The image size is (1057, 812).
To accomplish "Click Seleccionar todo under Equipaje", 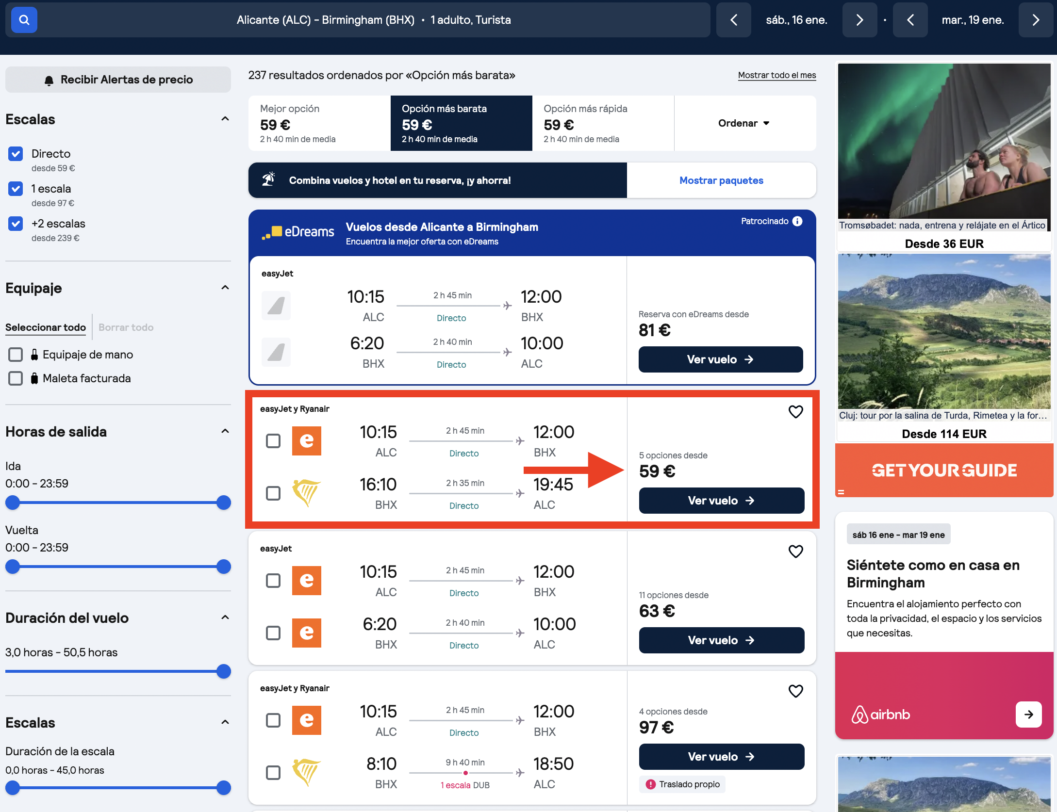I will [46, 327].
